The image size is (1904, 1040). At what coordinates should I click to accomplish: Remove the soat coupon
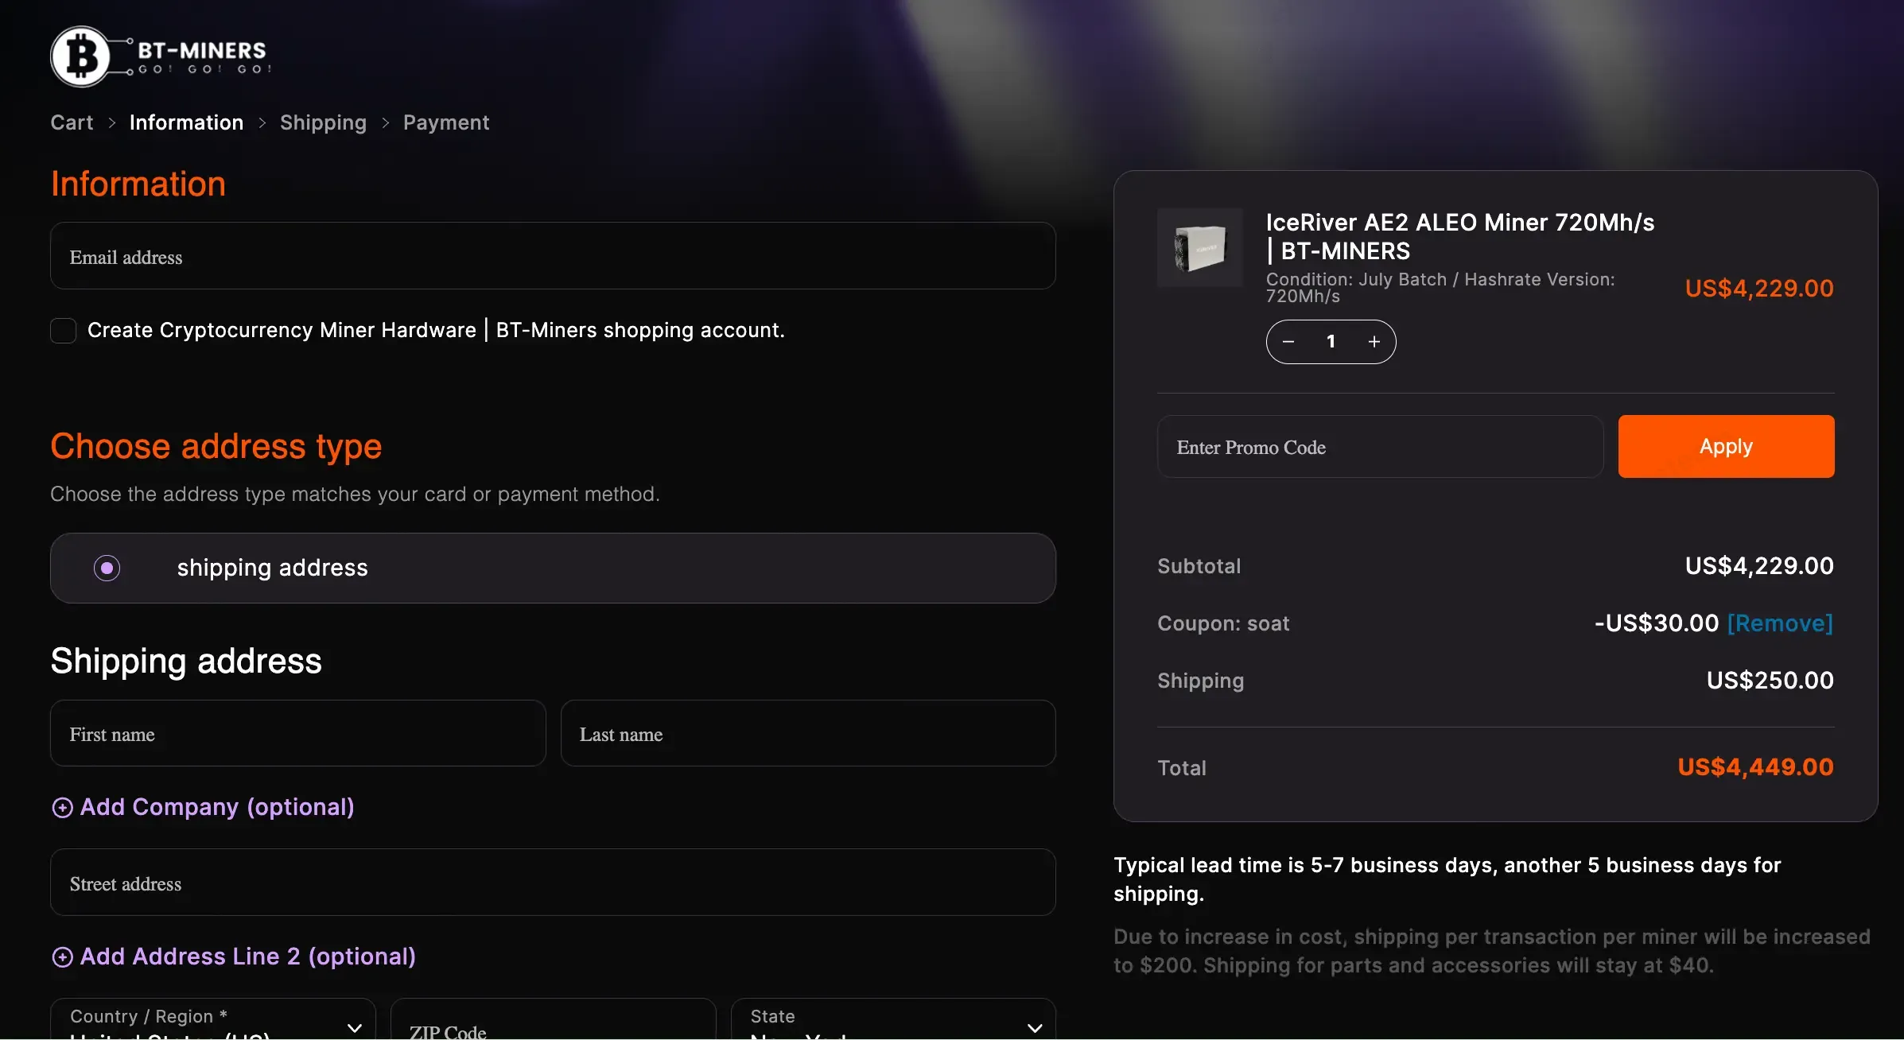point(1780,623)
